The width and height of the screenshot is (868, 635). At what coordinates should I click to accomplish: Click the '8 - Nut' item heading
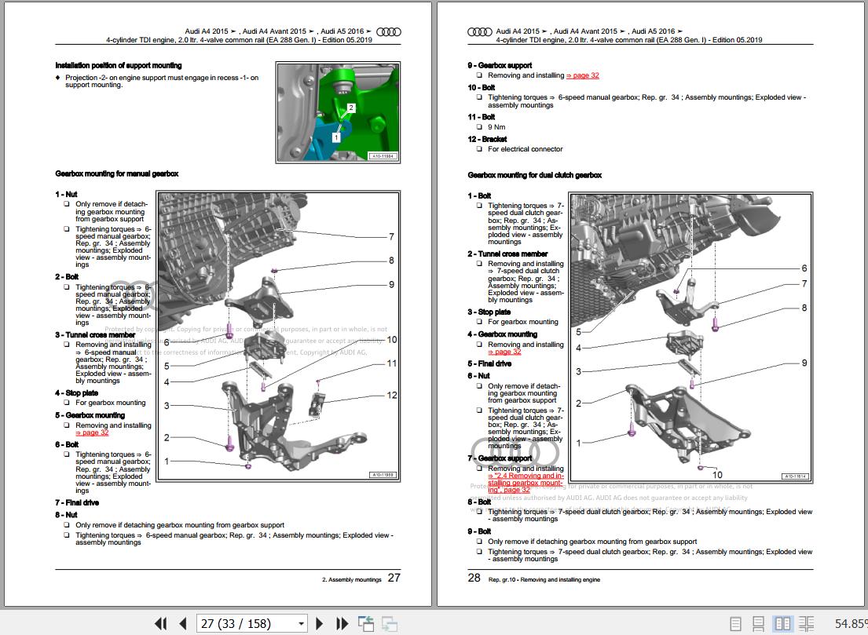pyautogui.click(x=66, y=515)
